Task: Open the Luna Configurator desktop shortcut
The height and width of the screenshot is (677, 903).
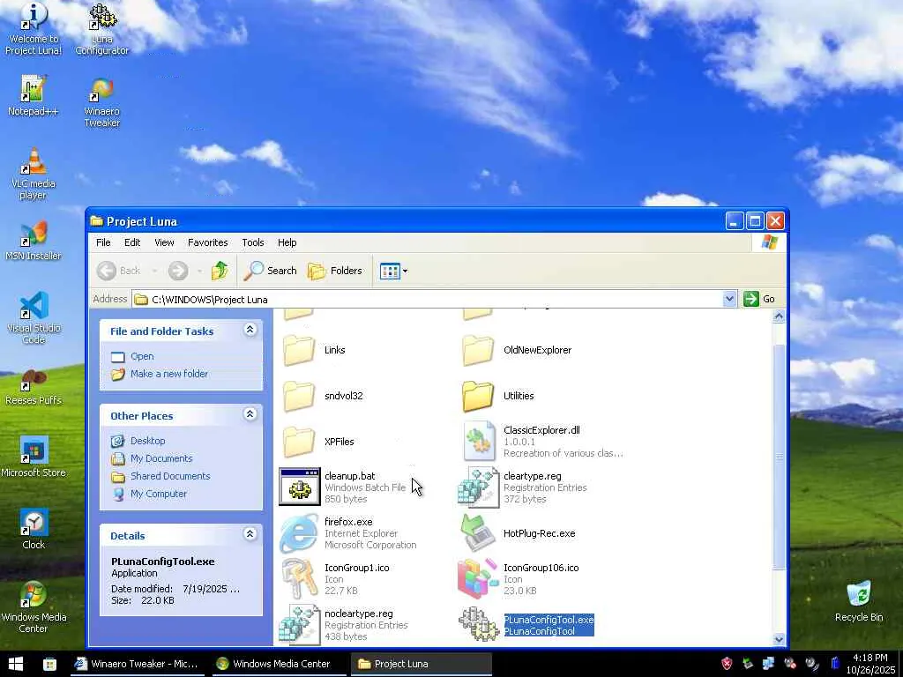Action: (102, 29)
